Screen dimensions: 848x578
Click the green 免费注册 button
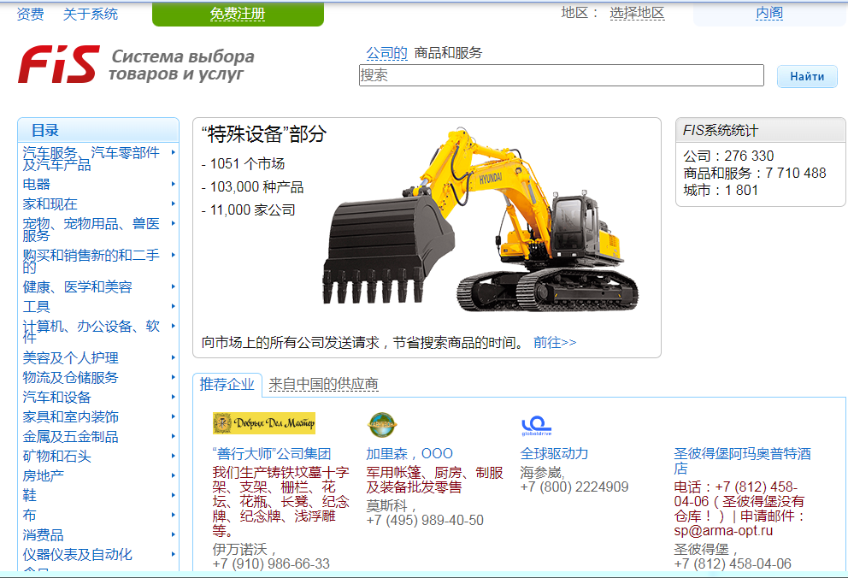pyautogui.click(x=238, y=14)
